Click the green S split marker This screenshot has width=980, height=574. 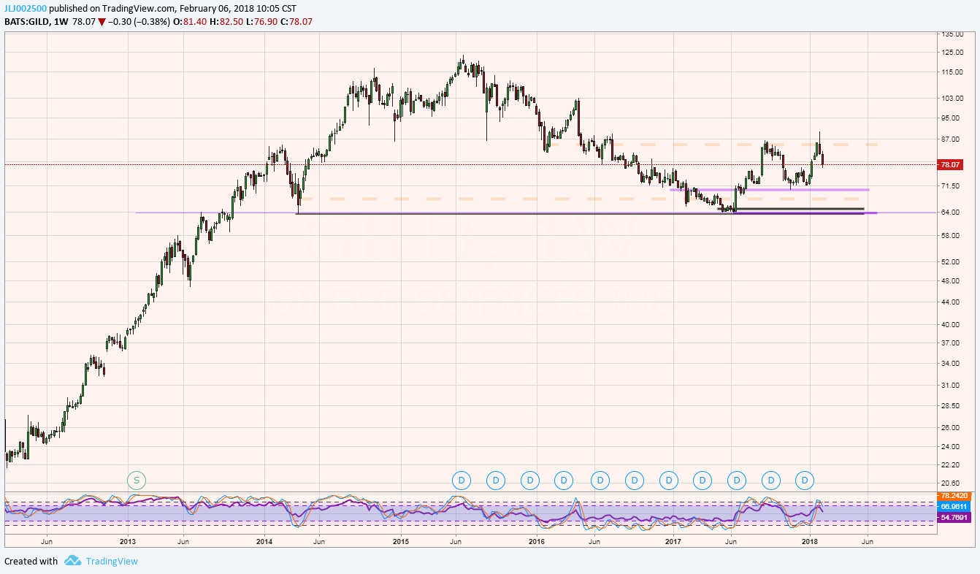pyautogui.click(x=136, y=480)
